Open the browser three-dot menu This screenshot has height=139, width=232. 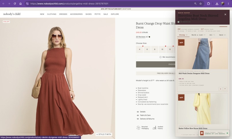click(x=228, y=4)
